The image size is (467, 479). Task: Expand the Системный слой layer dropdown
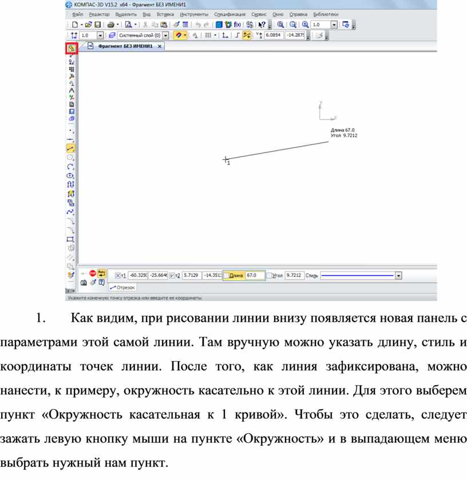pyautogui.click(x=165, y=36)
